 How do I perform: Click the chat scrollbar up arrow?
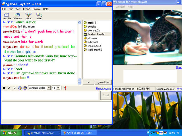point(79,22)
